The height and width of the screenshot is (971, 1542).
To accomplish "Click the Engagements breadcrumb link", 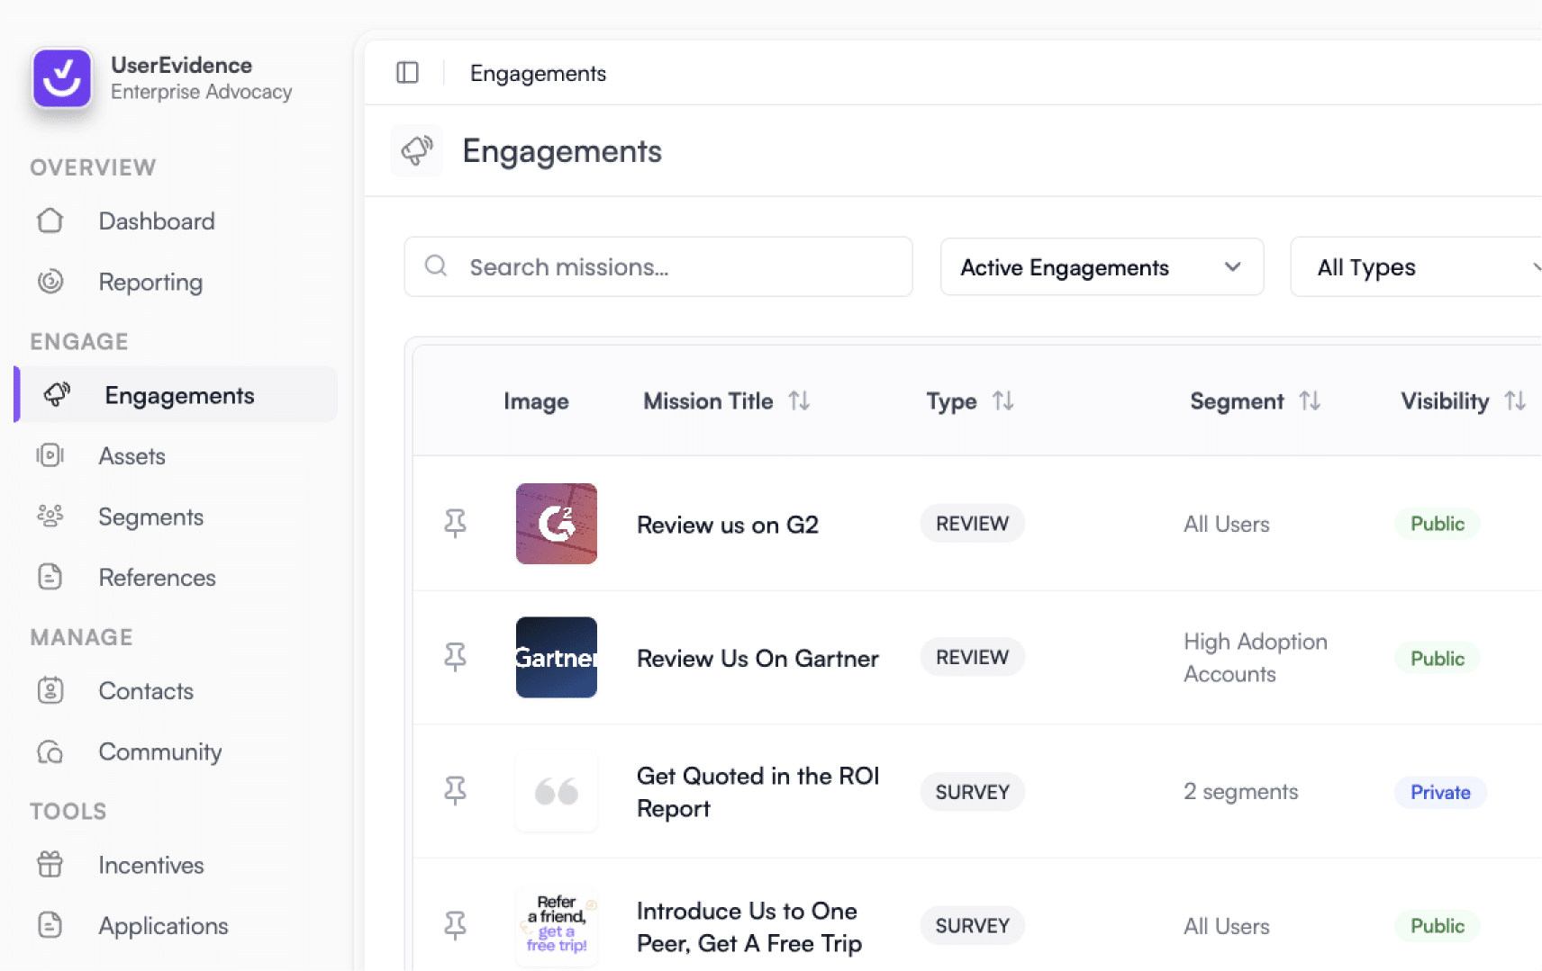I will [538, 74].
